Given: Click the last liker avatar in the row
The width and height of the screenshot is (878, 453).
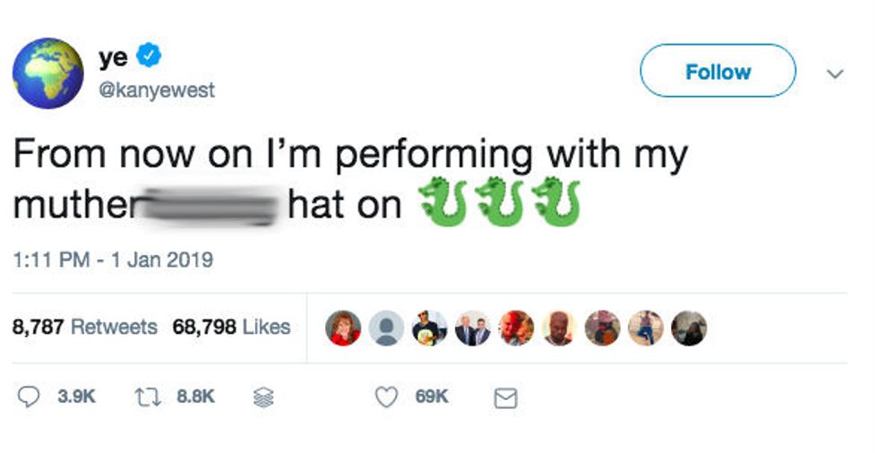Looking at the screenshot, I should (689, 329).
